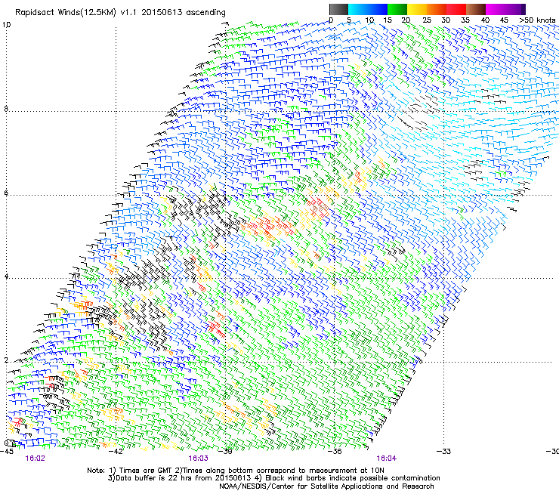This screenshot has height=491, width=559.
Task: Click the green 15-20 knots legend swatch
Action: (x=397, y=9)
